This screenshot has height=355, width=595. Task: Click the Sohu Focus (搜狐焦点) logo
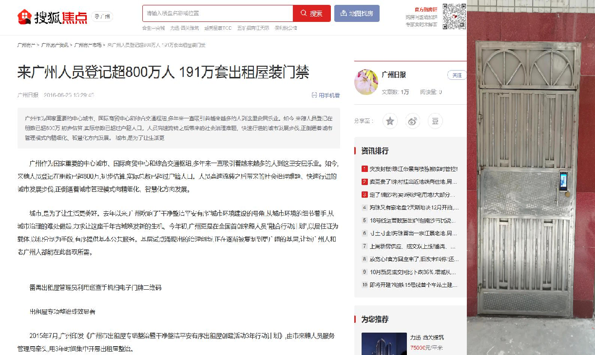pyautogui.click(x=52, y=17)
